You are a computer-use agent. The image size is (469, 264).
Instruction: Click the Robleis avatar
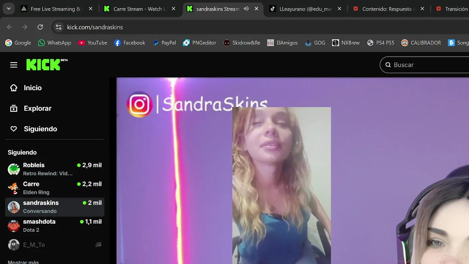(x=14, y=169)
